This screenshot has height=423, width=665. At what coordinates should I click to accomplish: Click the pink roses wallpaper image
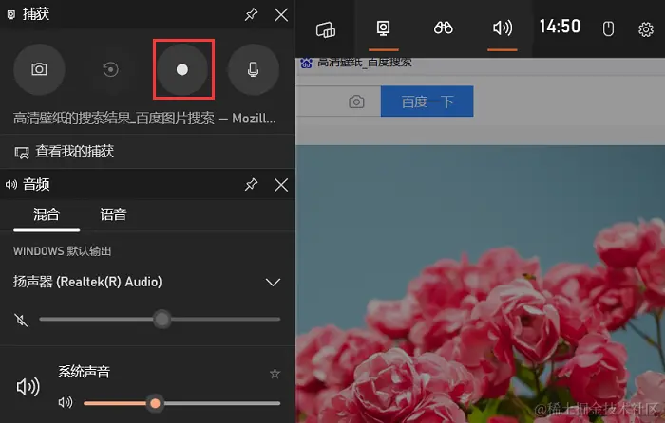point(480,284)
